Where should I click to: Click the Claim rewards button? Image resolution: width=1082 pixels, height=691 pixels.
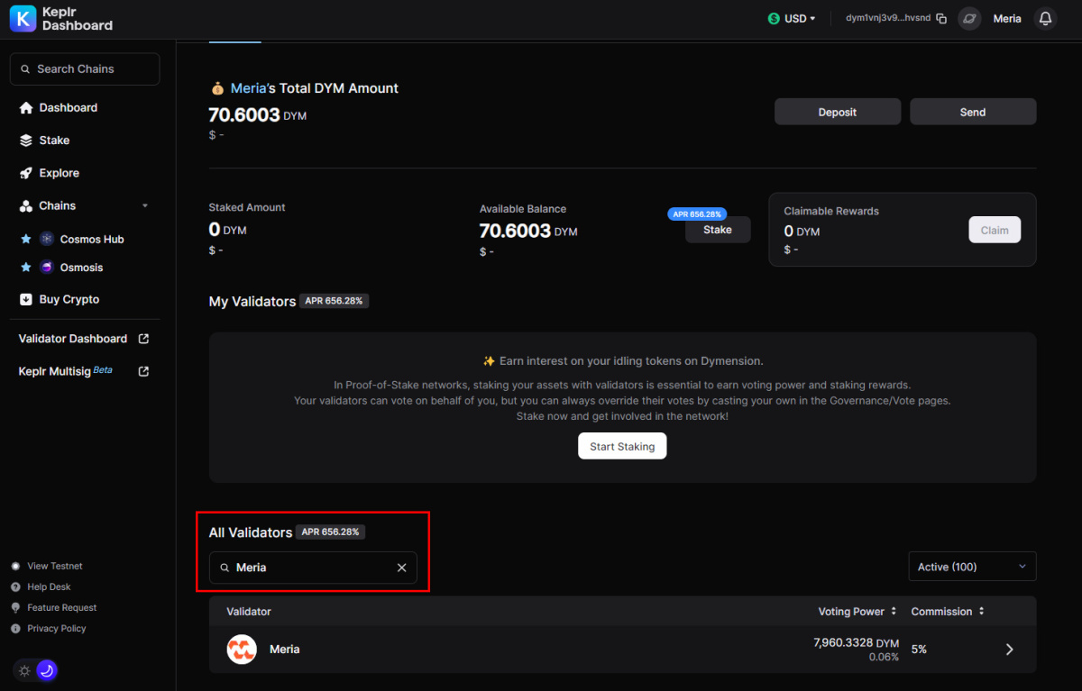point(995,230)
